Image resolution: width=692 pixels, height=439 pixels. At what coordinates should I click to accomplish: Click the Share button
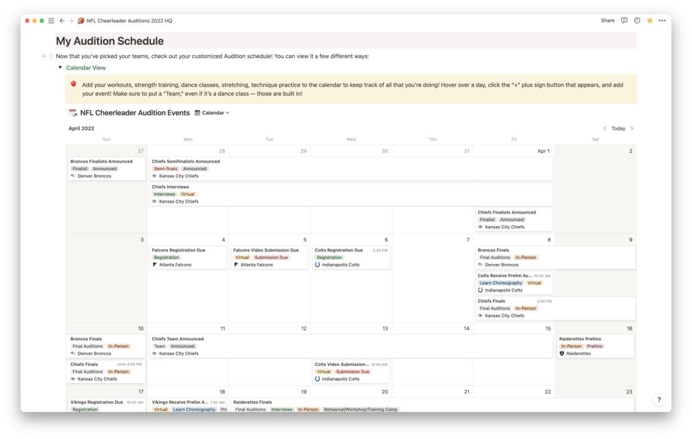click(x=607, y=20)
